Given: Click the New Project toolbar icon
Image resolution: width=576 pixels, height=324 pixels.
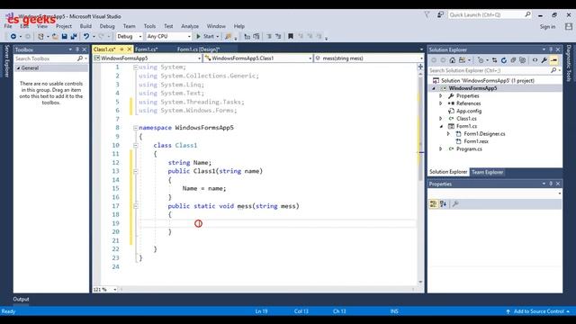Looking at the screenshot, I should [40, 36].
